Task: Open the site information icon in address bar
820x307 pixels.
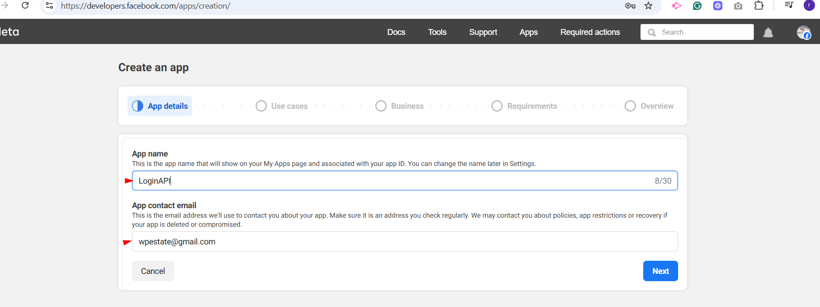Action: pyautogui.click(x=49, y=6)
